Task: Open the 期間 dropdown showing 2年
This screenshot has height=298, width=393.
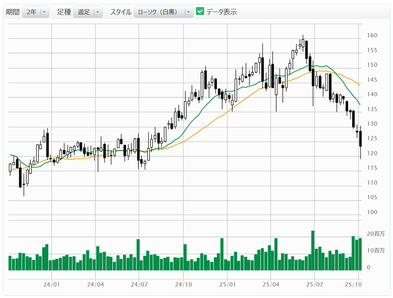Action: [x=36, y=12]
